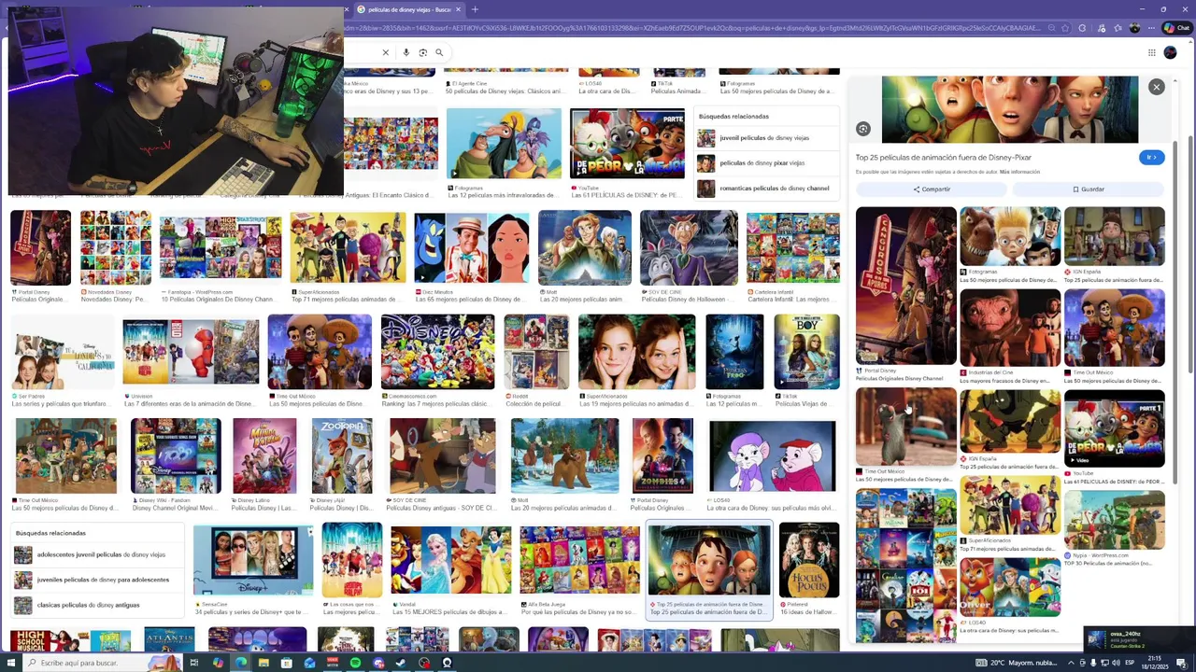This screenshot has width=1196, height=672.
Task: Open the weather widget showing 20°C
Action: [1017, 663]
